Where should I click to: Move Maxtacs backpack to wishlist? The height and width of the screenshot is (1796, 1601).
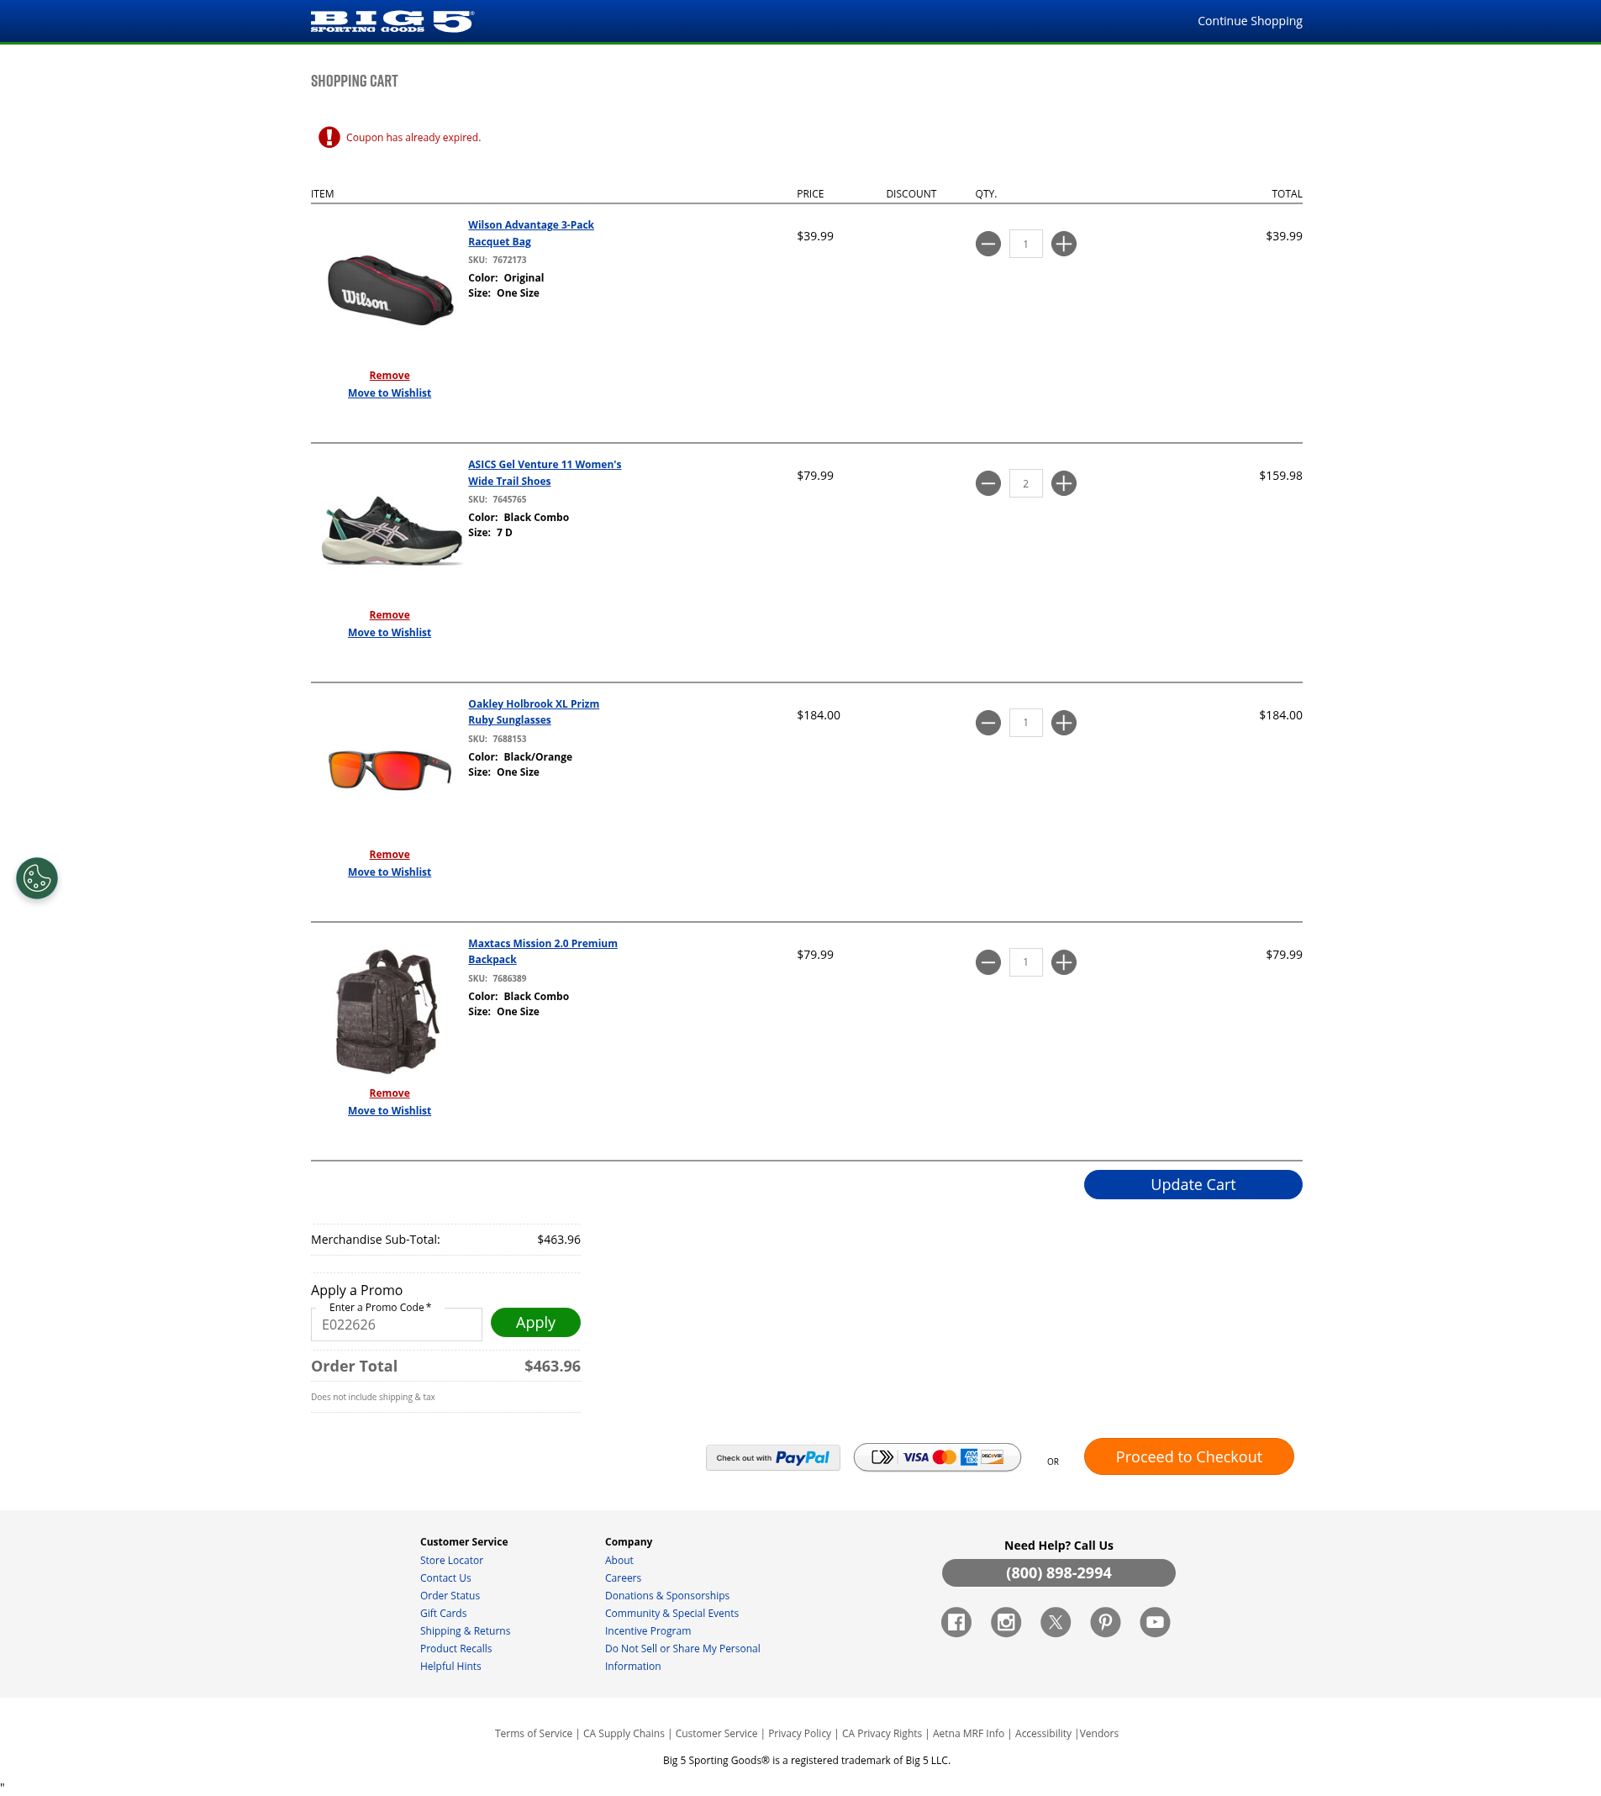[x=389, y=1111]
